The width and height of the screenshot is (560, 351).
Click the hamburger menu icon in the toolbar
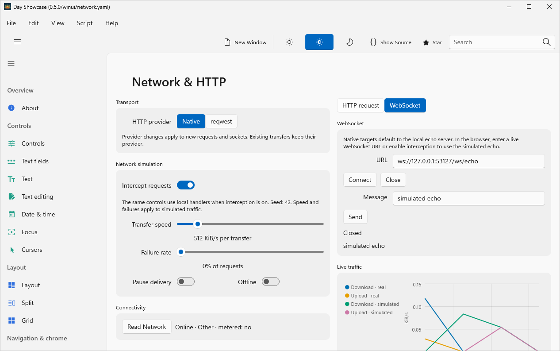[17, 42]
